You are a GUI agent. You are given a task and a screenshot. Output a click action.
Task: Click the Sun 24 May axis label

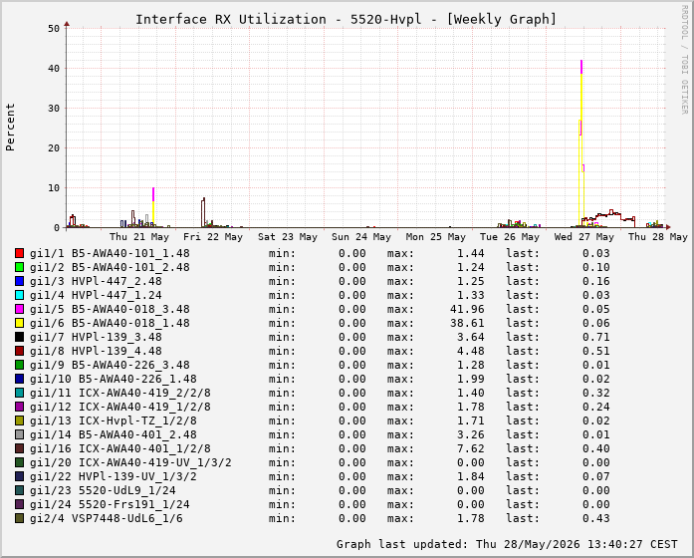coord(361,237)
